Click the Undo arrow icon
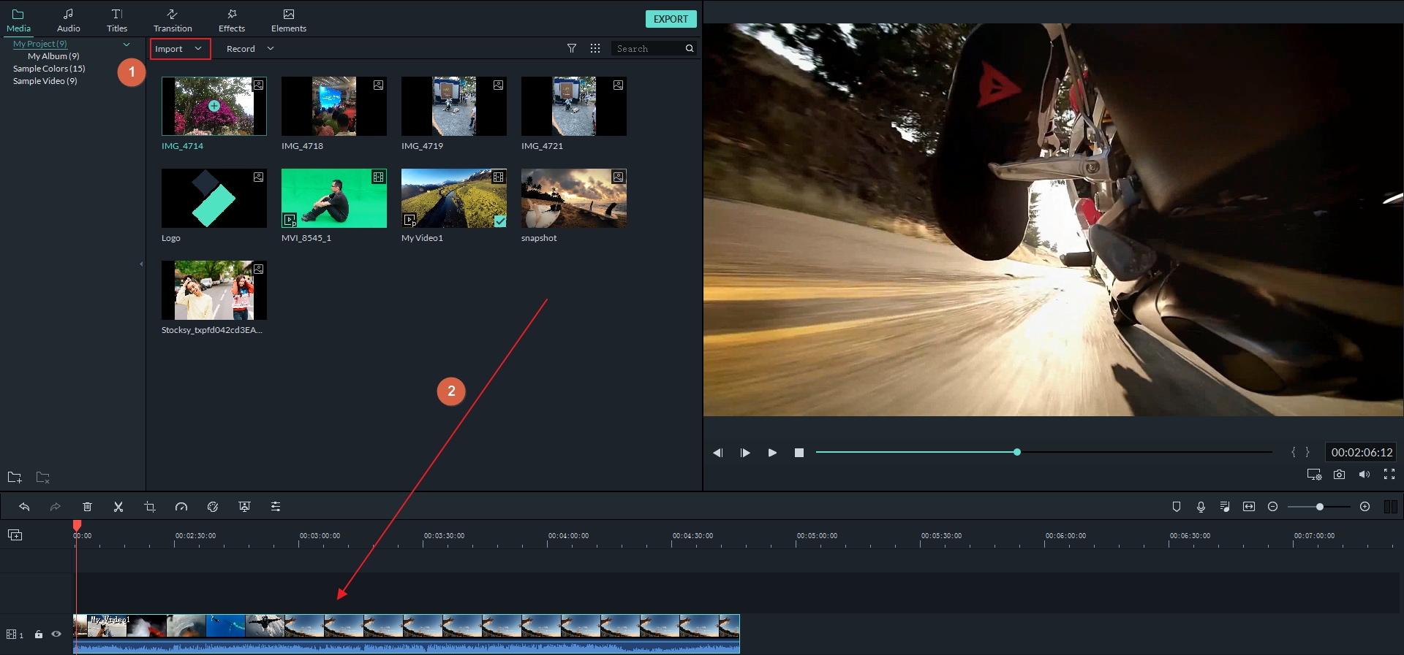Screen dimensions: 1404x655 [x=24, y=507]
